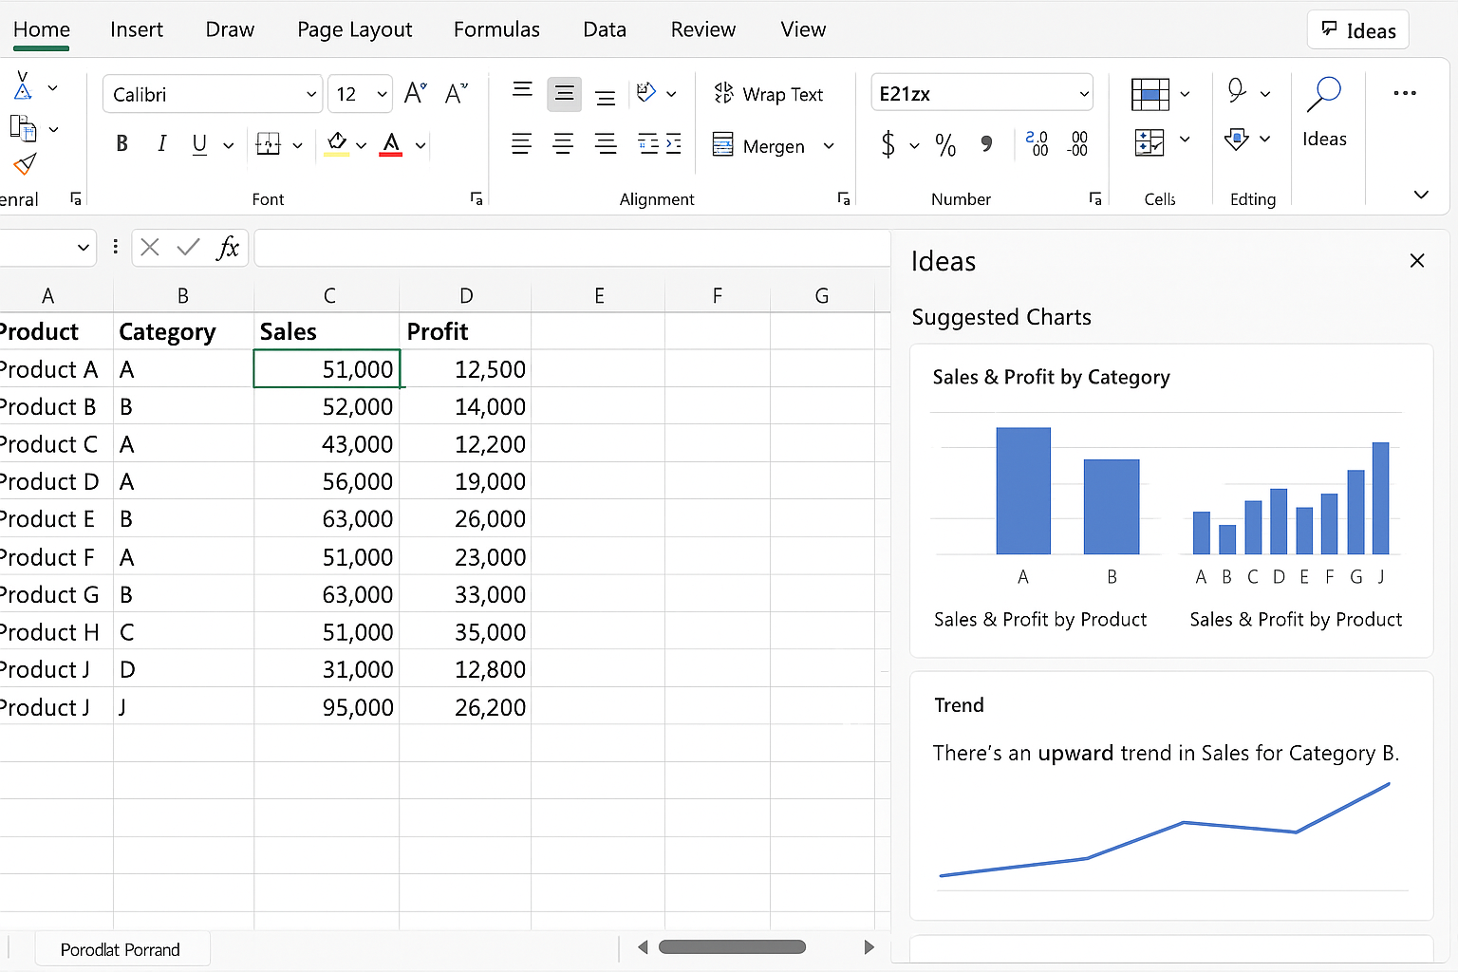The height and width of the screenshot is (972, 1458).
Task: Click the Format cells icon in Cells group
Action: 1150,142
